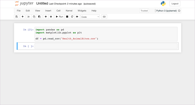Click the import pandas line

click(x=50, y=30)
